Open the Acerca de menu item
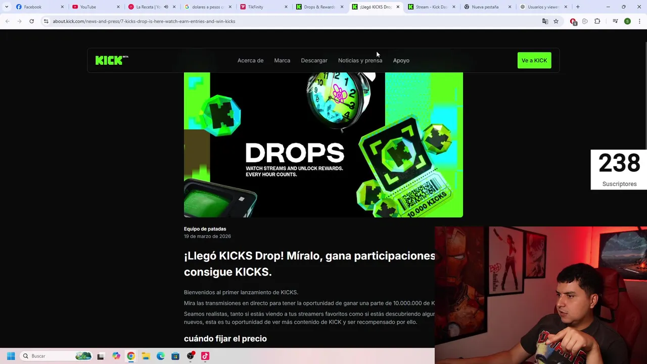This screenshot has height=364, width=647. click(250, 60)
